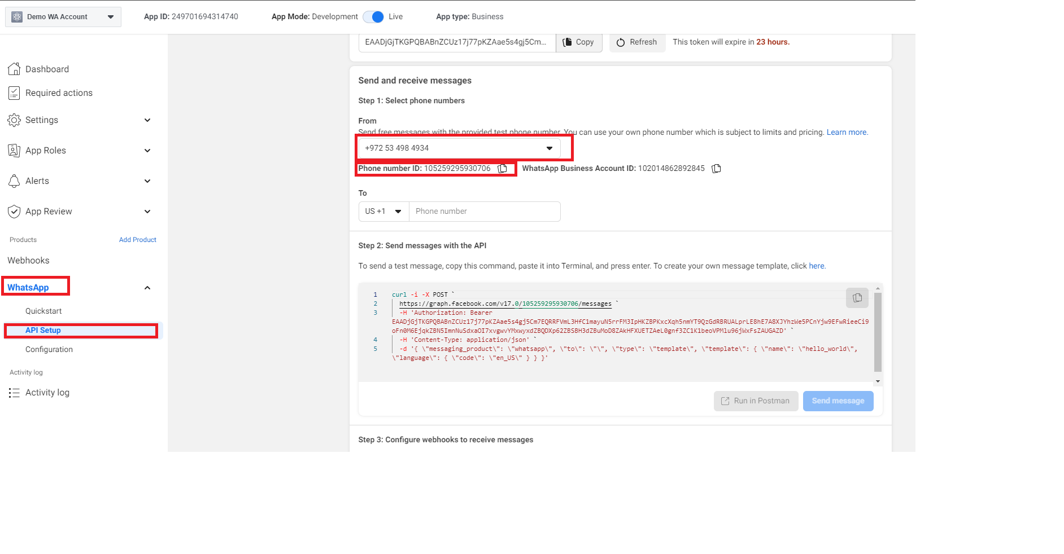This screenshot has width=1064, height=554.
Task: Open the Activity log page
Action: pyautogui.click(x=47, y=393)
